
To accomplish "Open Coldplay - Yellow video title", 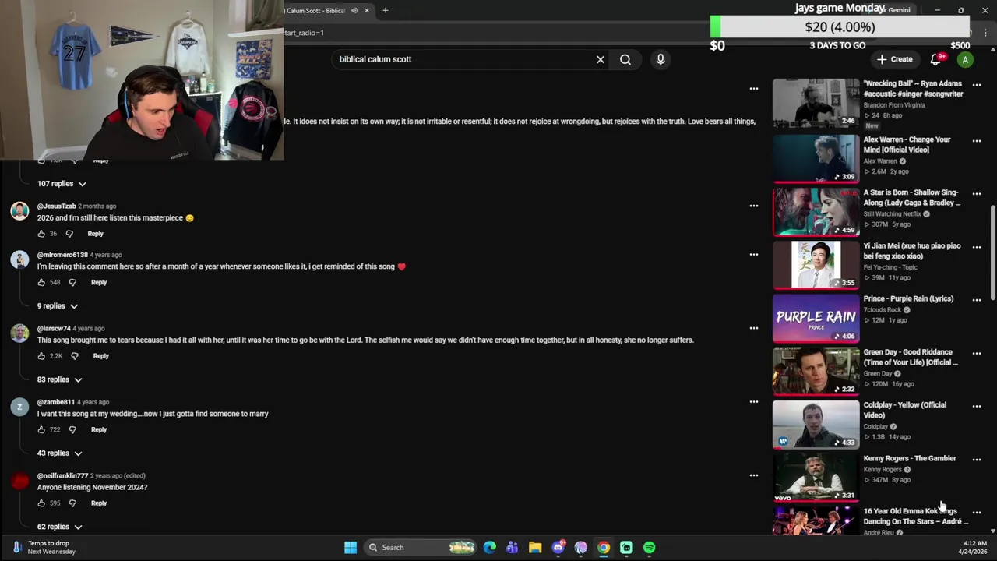I will pyautogui.click(x=905, y=410).
